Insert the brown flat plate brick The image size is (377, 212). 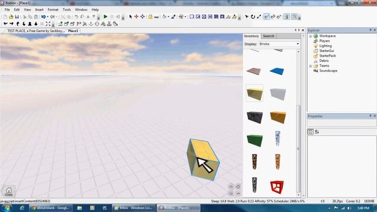pyautogui.click(x=254, y=71)
